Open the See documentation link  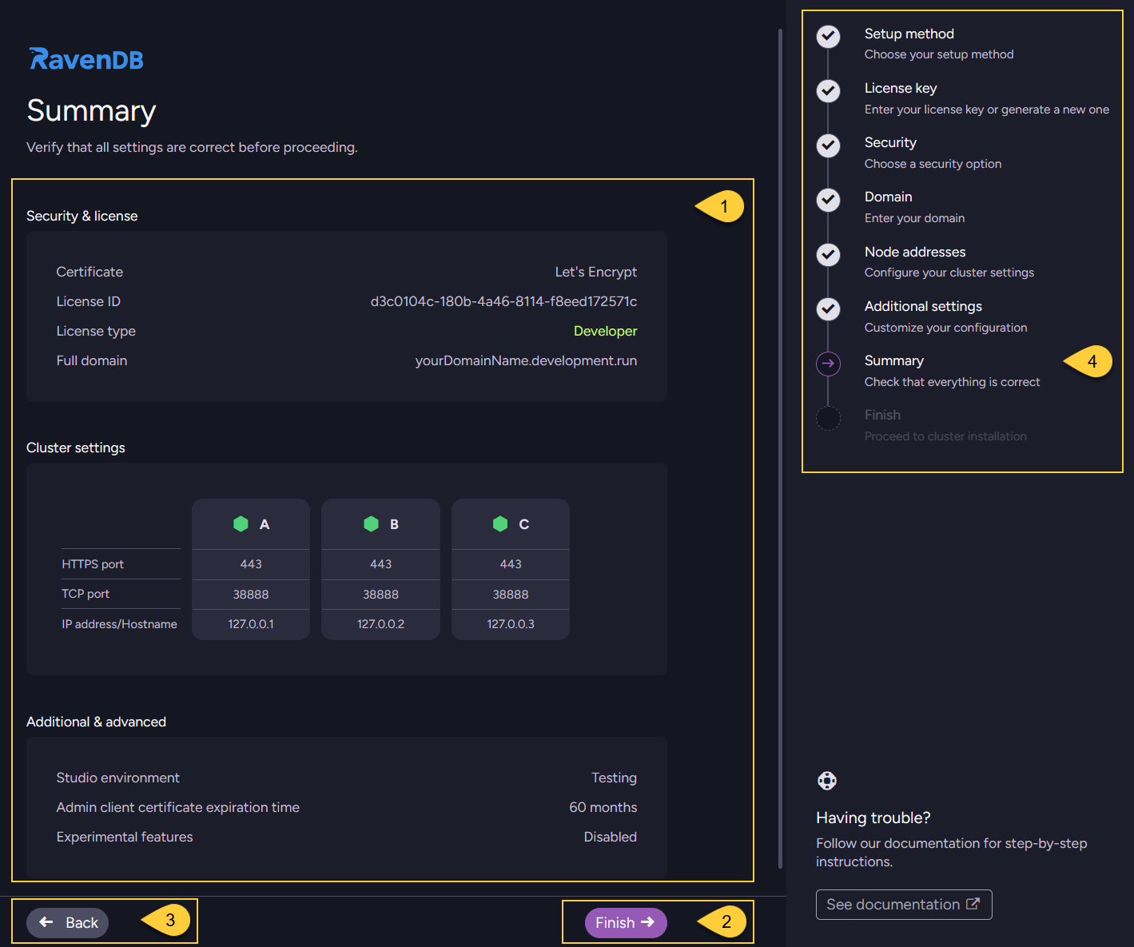click(903, 905)
